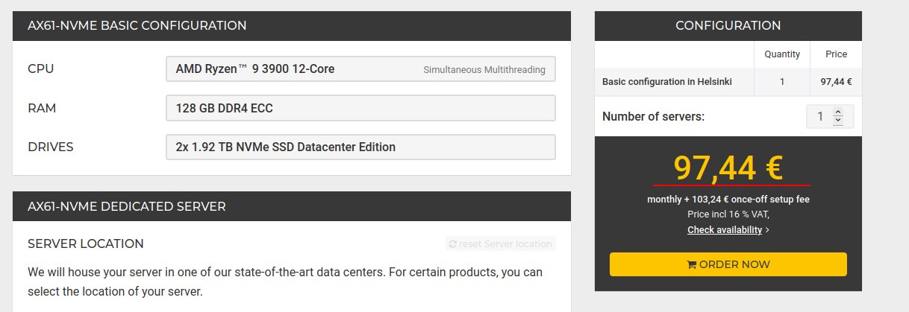This screenshot has height=312, width=909.
Task: Decrease number of servers with down arrow
Action: click(837, 121)
